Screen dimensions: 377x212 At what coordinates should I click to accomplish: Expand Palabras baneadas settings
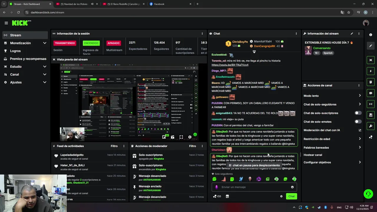point(332,148)
